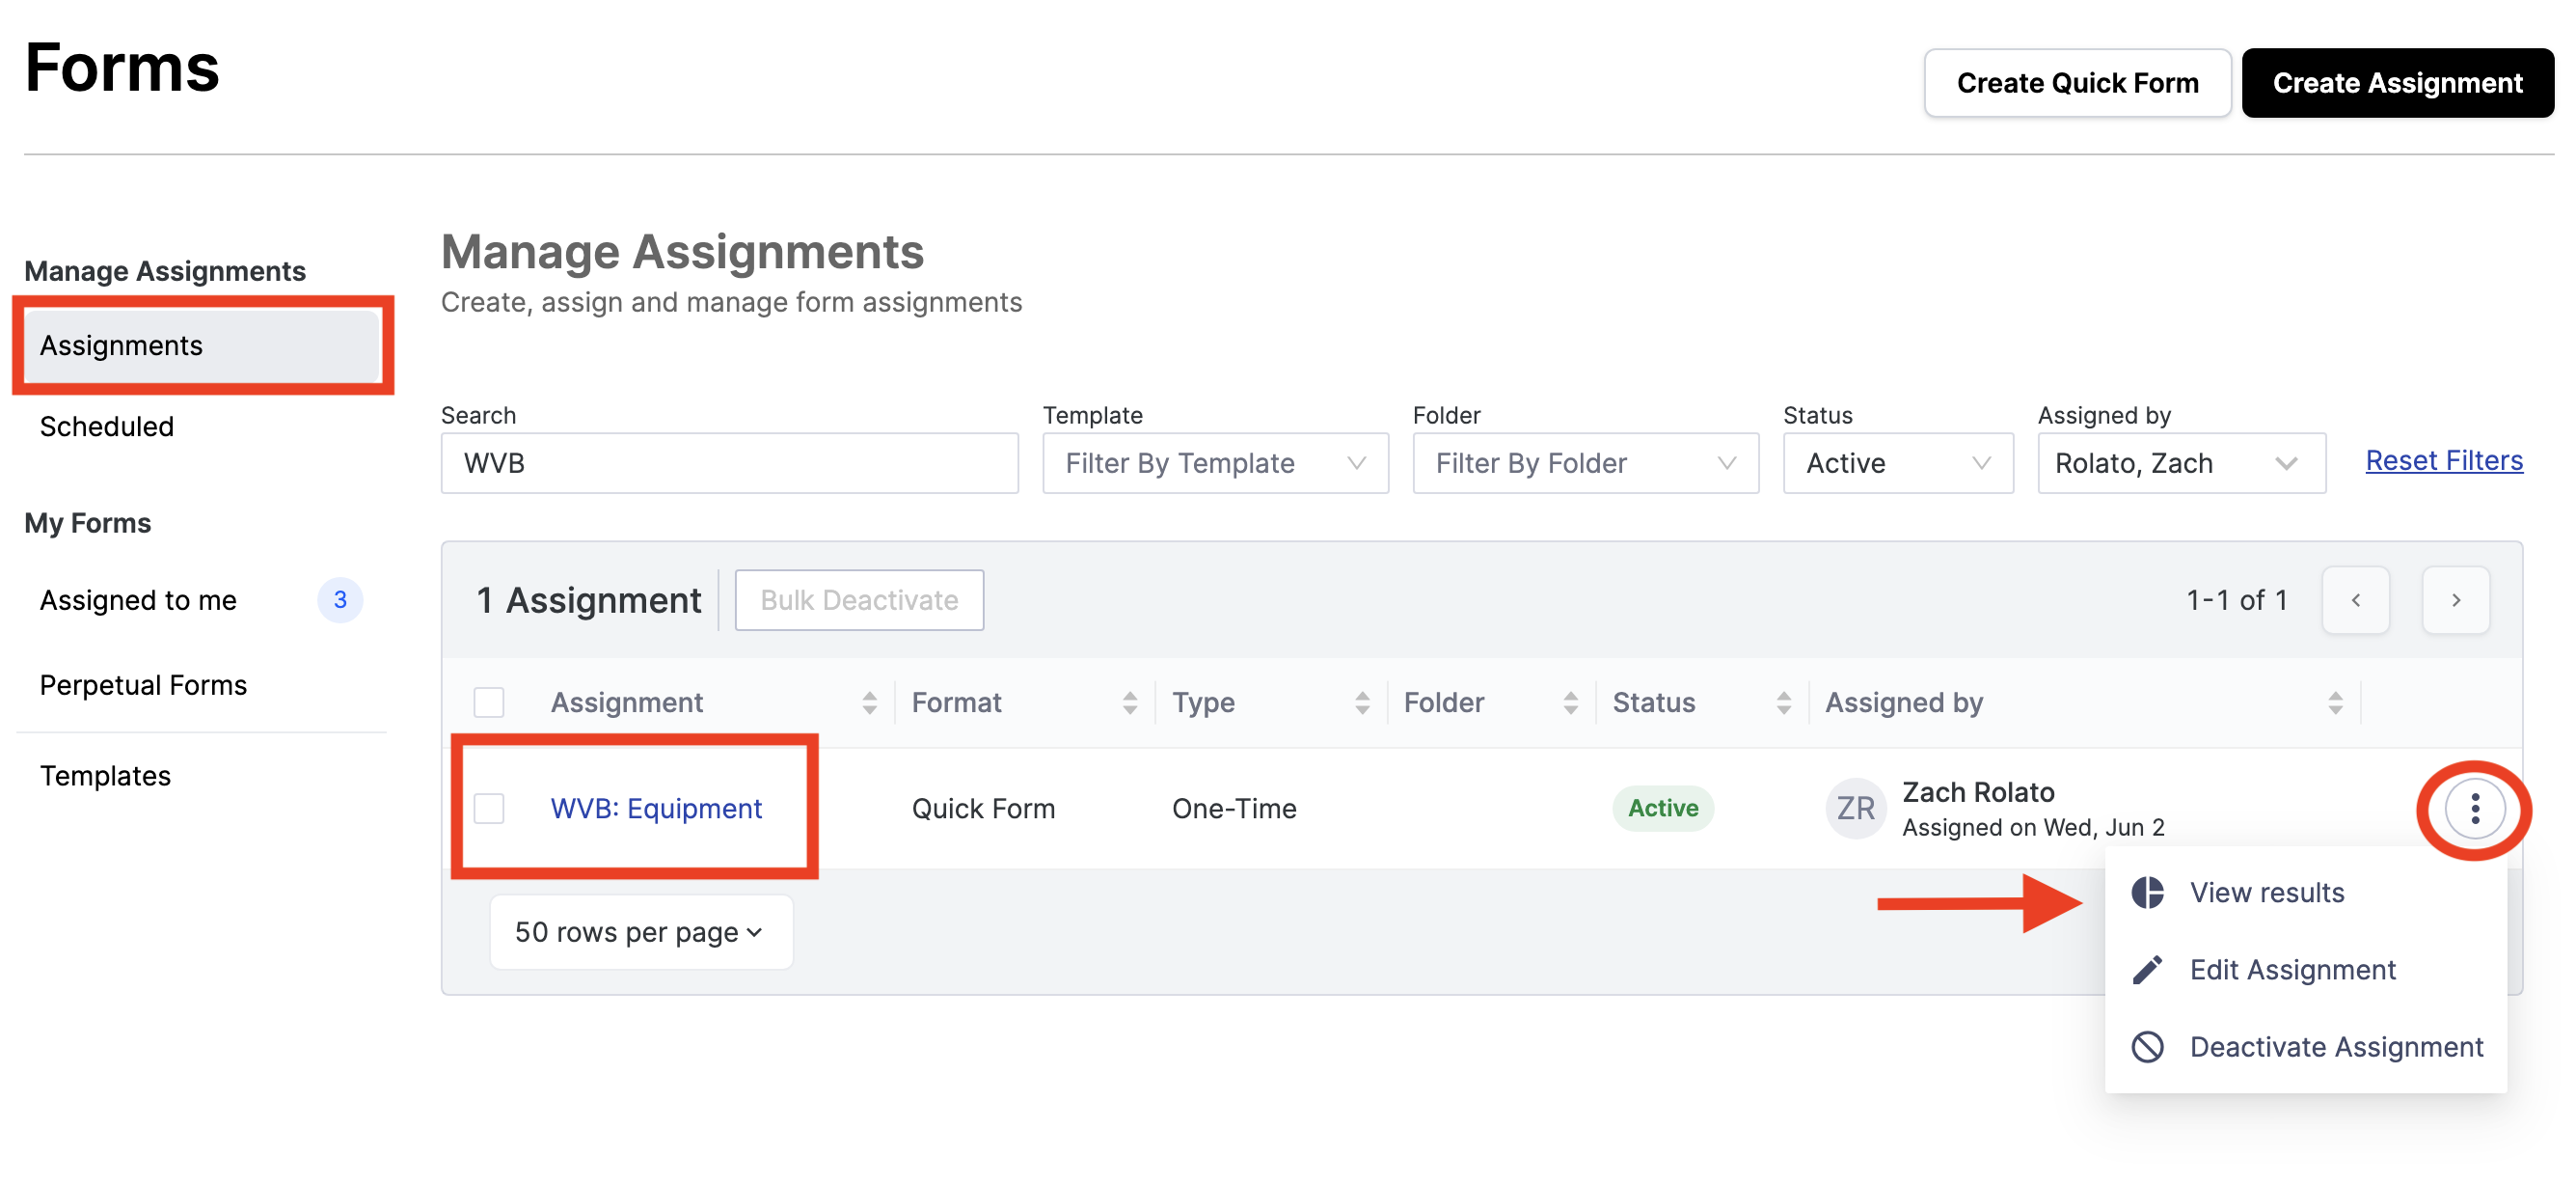Viewport: 2576px width, 1184px height.
Task: Click the Create Quick Form button
Action: click(x=2077, y=83)
